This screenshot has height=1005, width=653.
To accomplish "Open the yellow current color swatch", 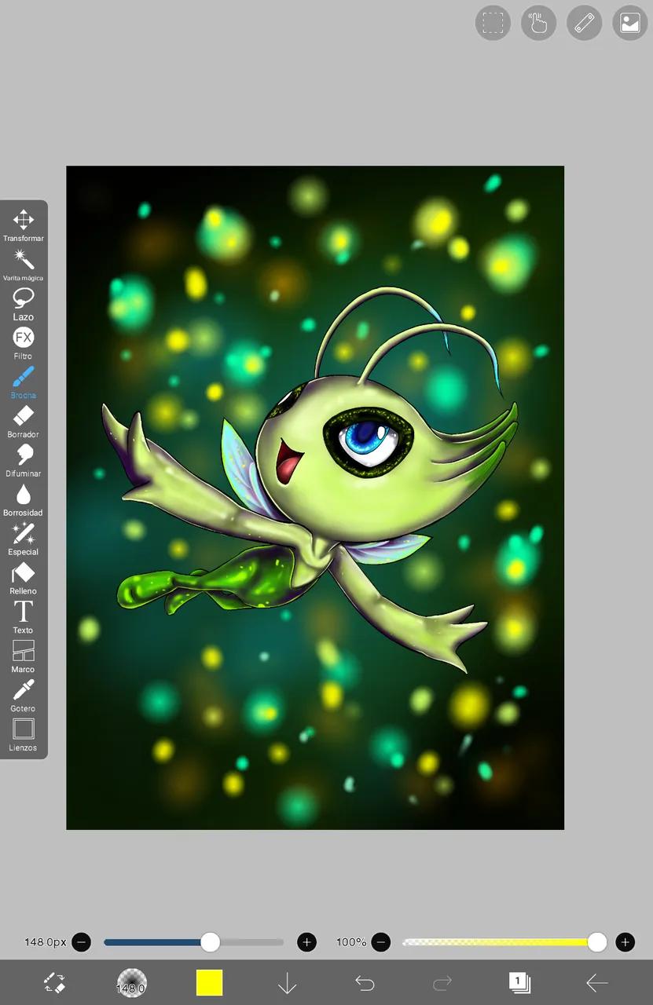I will coord(209,983).
